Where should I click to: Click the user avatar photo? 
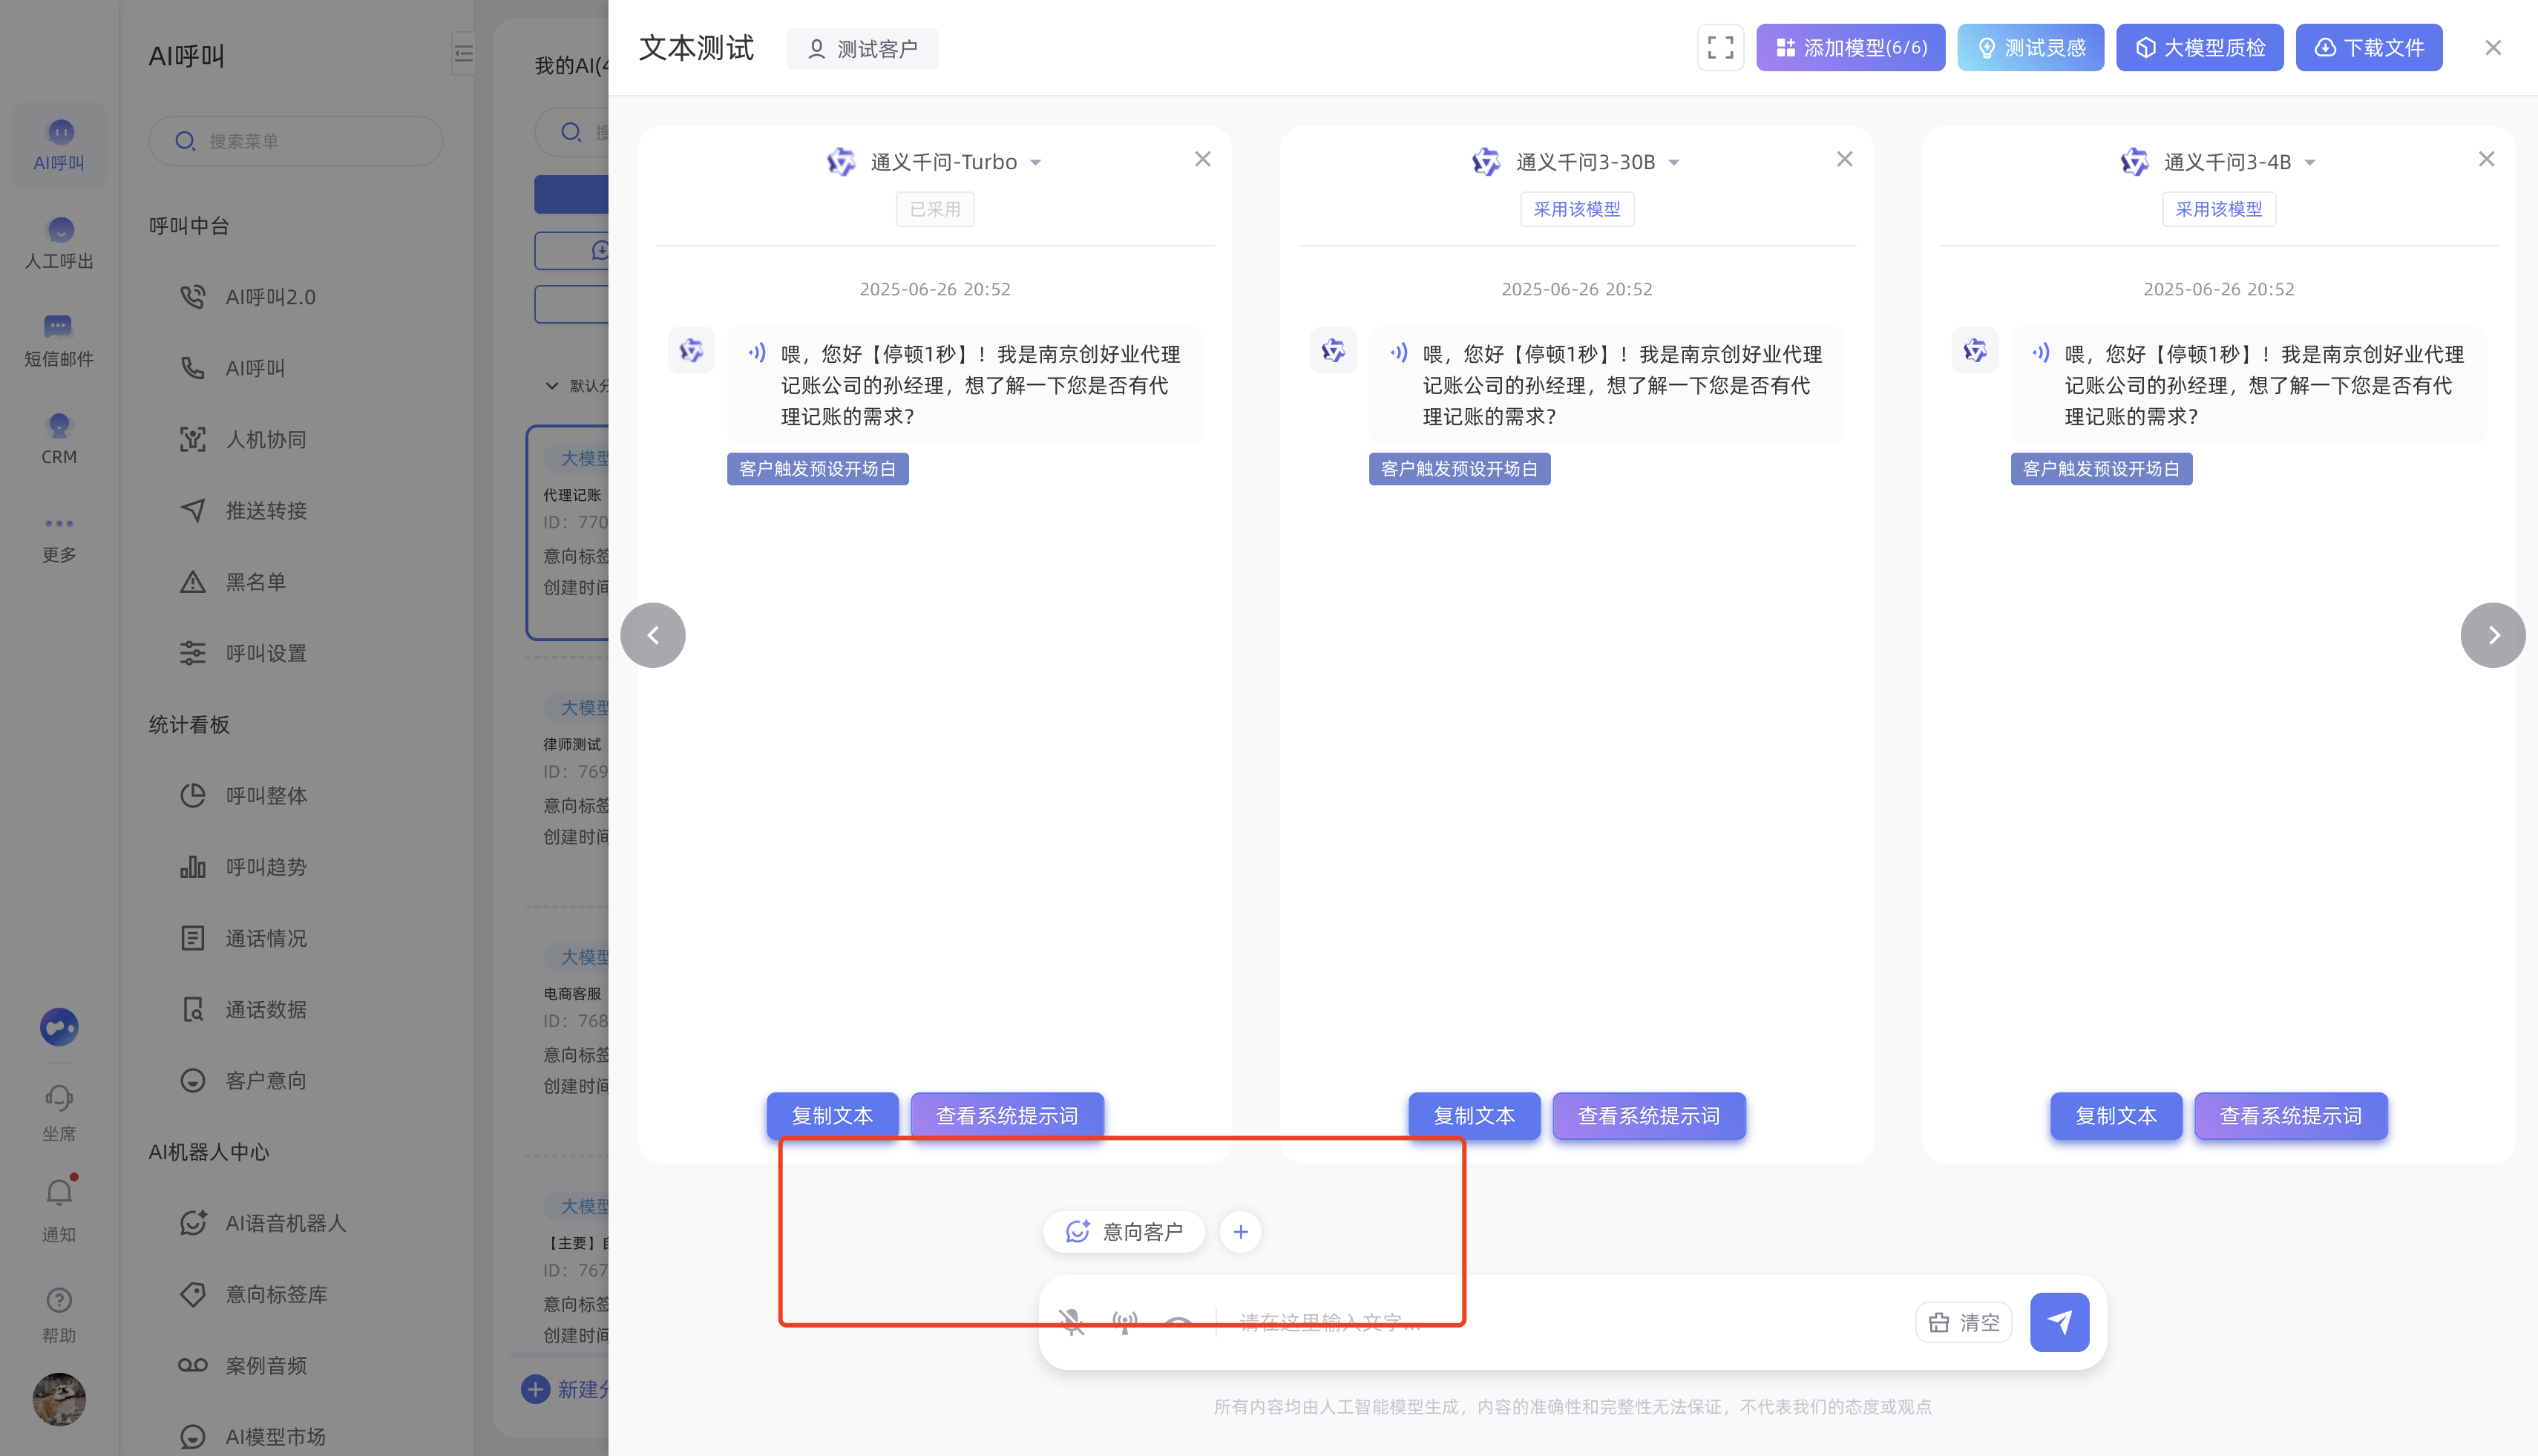[59, 1399]
